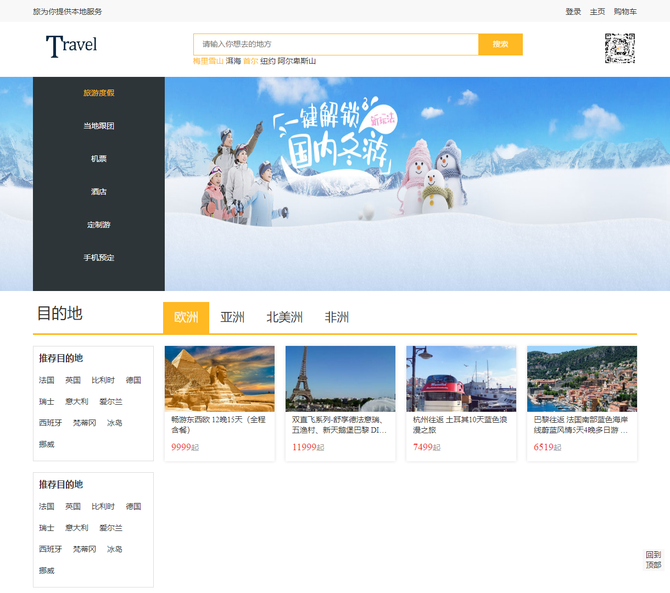Open 定制游 from the sidebar

click(99, 225)
